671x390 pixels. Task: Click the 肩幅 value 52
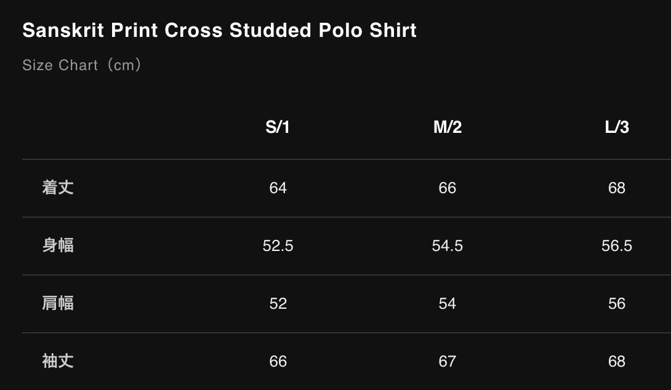tap(278, 303)
